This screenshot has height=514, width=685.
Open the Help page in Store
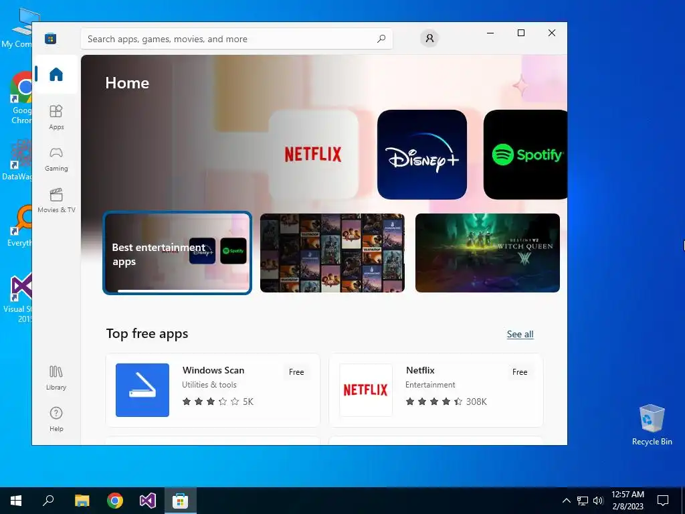point(56,419)
